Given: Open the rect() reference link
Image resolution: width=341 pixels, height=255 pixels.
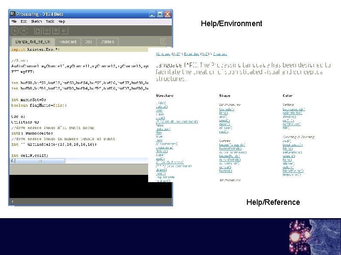Looking at the screenshot, I should (x=224, y=132).
